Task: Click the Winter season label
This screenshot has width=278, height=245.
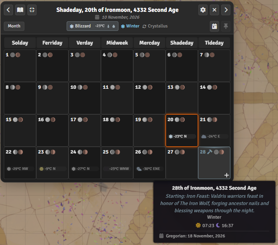Action: 130,26
